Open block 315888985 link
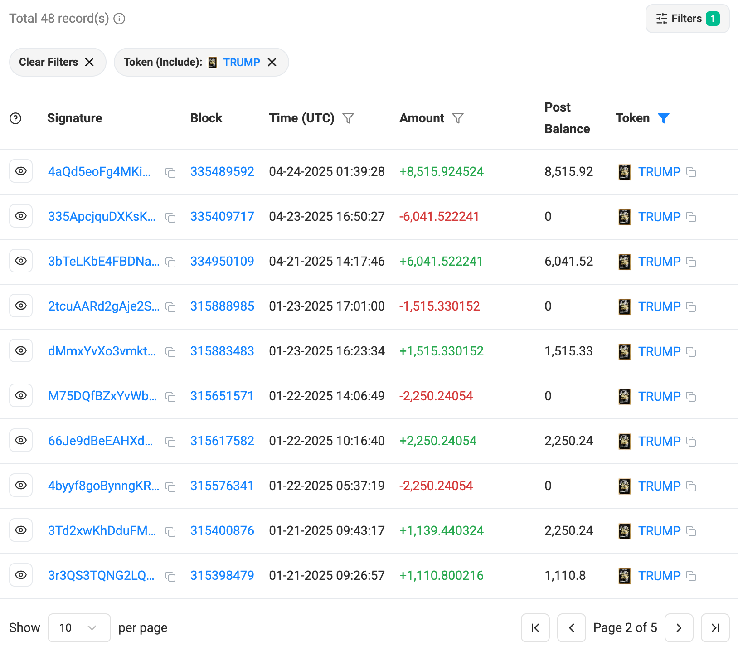The image size is (738, 651). [222, 306]
